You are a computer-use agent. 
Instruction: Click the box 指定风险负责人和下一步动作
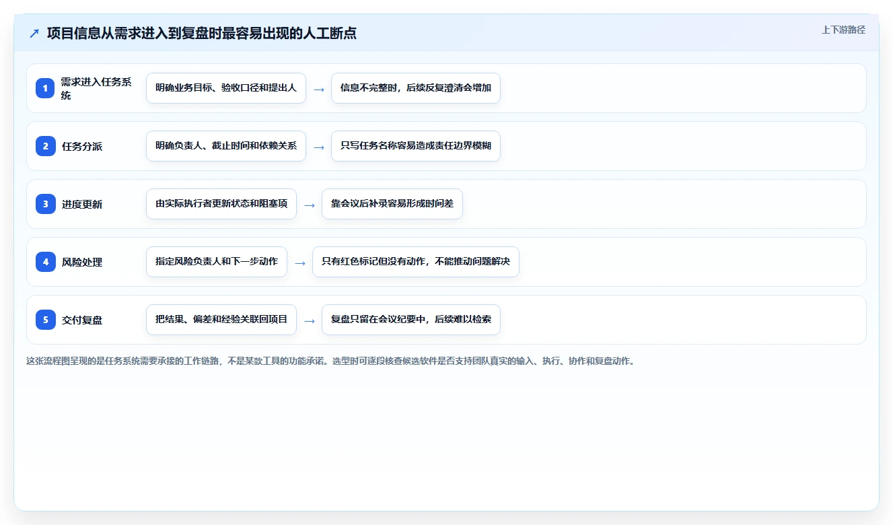click(x=217, y=262)
